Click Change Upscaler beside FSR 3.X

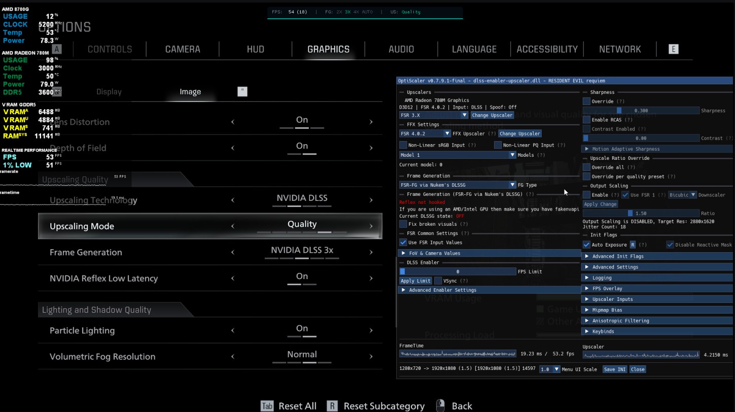[x=492, y=115]
